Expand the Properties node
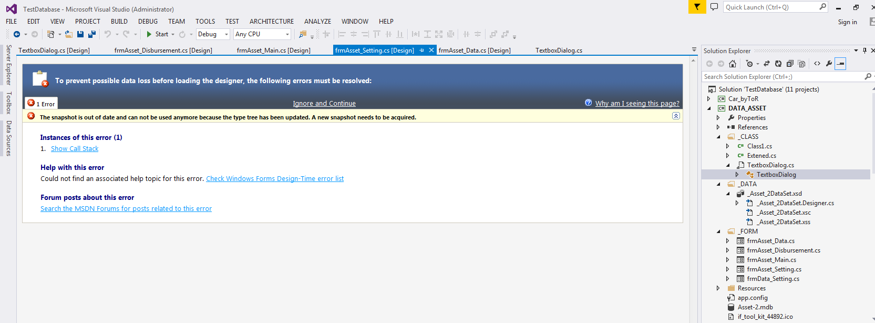This screenshot has width=875, height=323. click(718, 118)
